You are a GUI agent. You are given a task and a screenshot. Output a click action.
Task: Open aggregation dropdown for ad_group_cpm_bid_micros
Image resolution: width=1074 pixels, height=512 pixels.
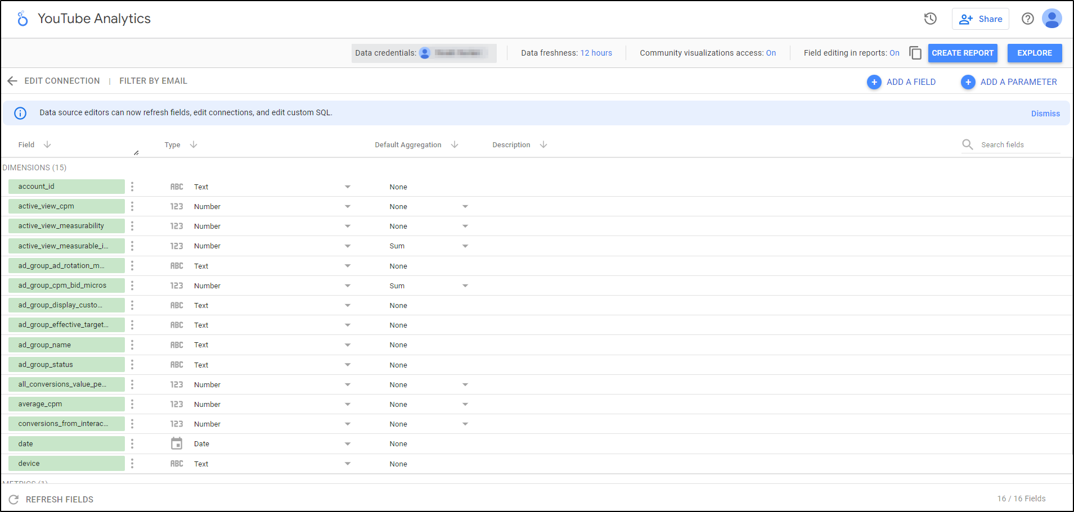(x=465, y=286)
